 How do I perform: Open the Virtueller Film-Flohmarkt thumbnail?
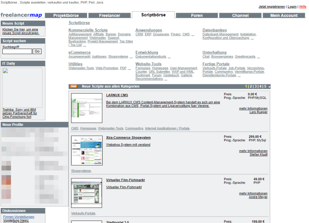tap(87, 193)
